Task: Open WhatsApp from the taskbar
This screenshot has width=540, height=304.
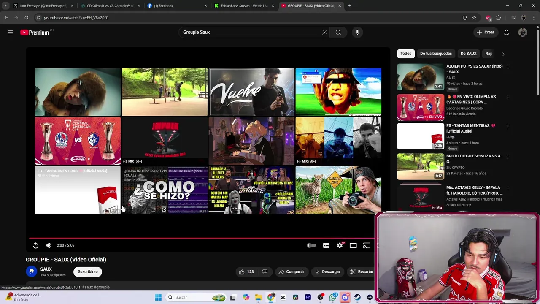Action: tap(333, 297)
